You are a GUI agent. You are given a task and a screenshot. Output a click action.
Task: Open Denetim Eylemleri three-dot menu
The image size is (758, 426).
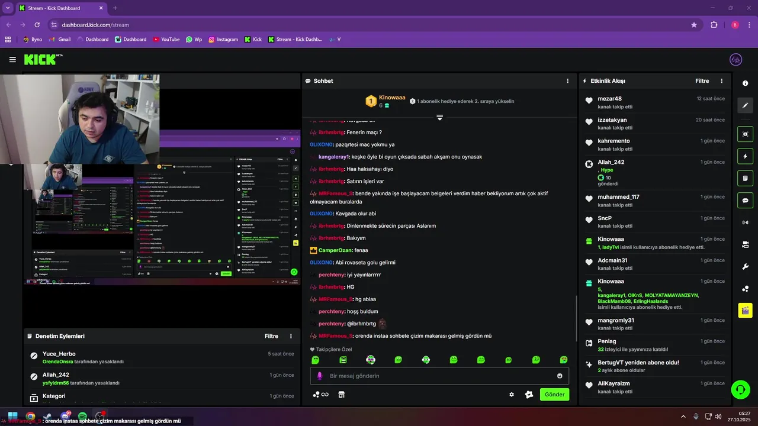[291, 336]
